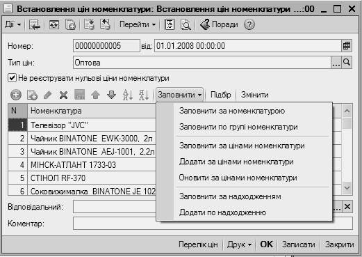Click the add row plus icon
This screenshot has width=362, height=257.
16,95
